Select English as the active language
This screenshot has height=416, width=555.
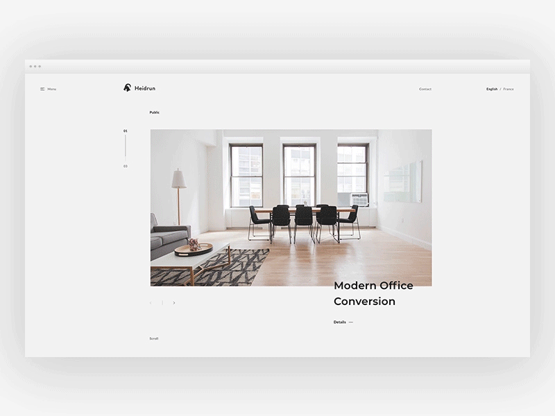click(x=490, y=89)
